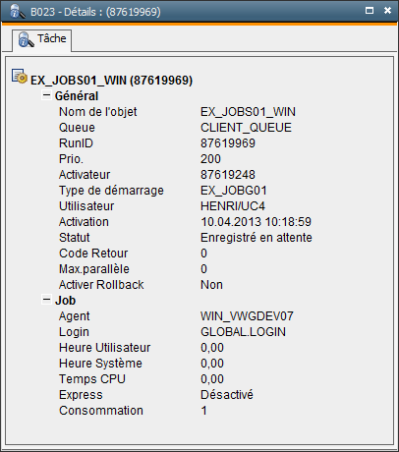Screen dimensions: 399x452
Task: Select the Job heading label
Action: coord(65,301)
